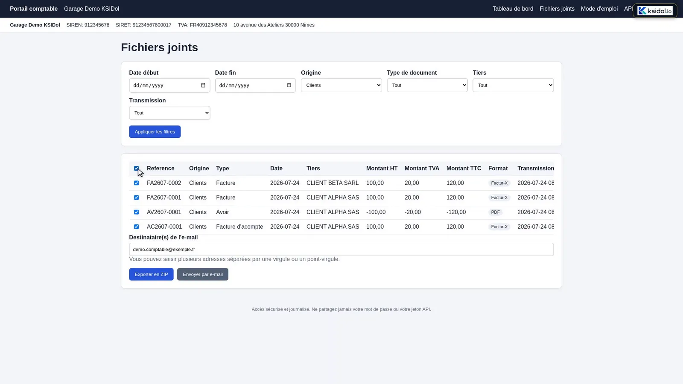Expand the Transmission dropdown

click(169, 113)
